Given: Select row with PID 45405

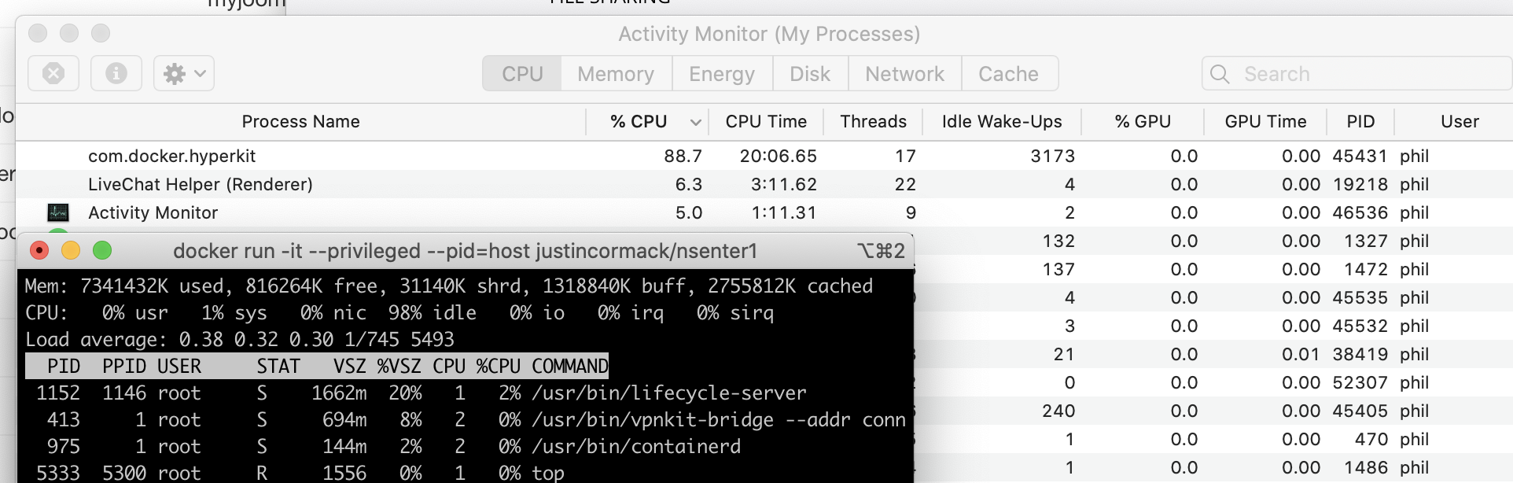Looking at the screenshot, I should (1213, 411).
